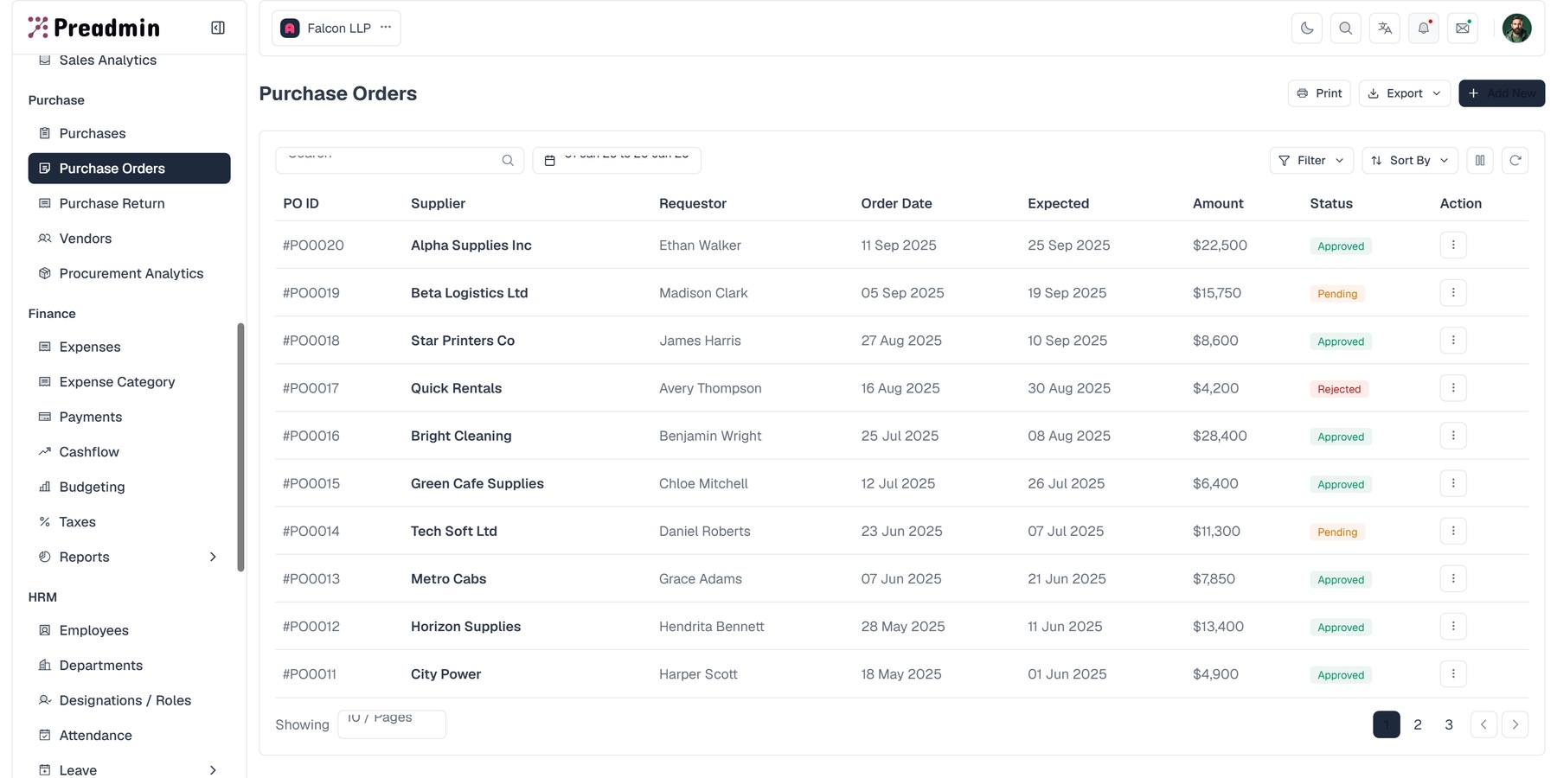Open Employees in the HRM section

click(x=129, y=630)
